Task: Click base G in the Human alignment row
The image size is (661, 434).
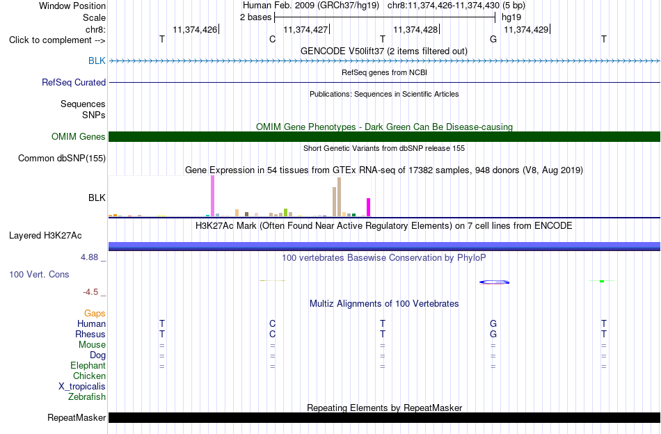Action: coord(493,323)
